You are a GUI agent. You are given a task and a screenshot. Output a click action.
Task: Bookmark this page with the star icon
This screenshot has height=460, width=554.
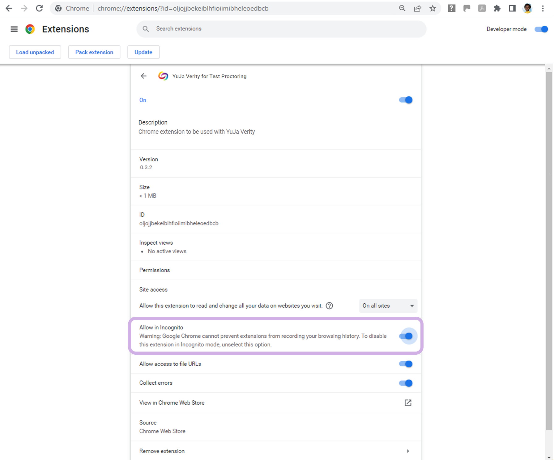(x=433, y=8)
